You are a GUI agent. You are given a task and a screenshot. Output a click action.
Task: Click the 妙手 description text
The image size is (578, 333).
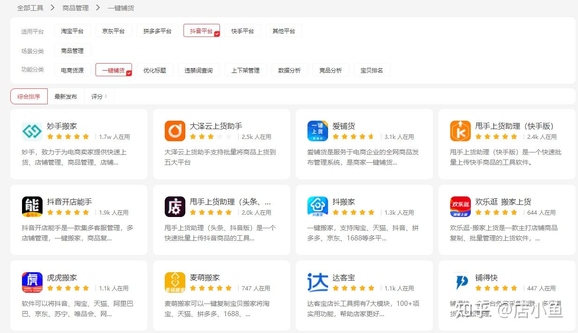click(74, 157)
